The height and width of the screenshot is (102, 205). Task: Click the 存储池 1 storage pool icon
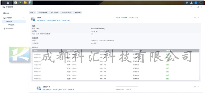[33, 19]
